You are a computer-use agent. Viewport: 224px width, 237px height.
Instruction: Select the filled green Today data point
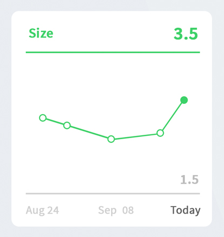coord(184,100)
